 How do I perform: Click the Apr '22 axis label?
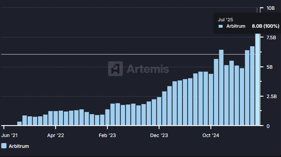pos(55,135)
